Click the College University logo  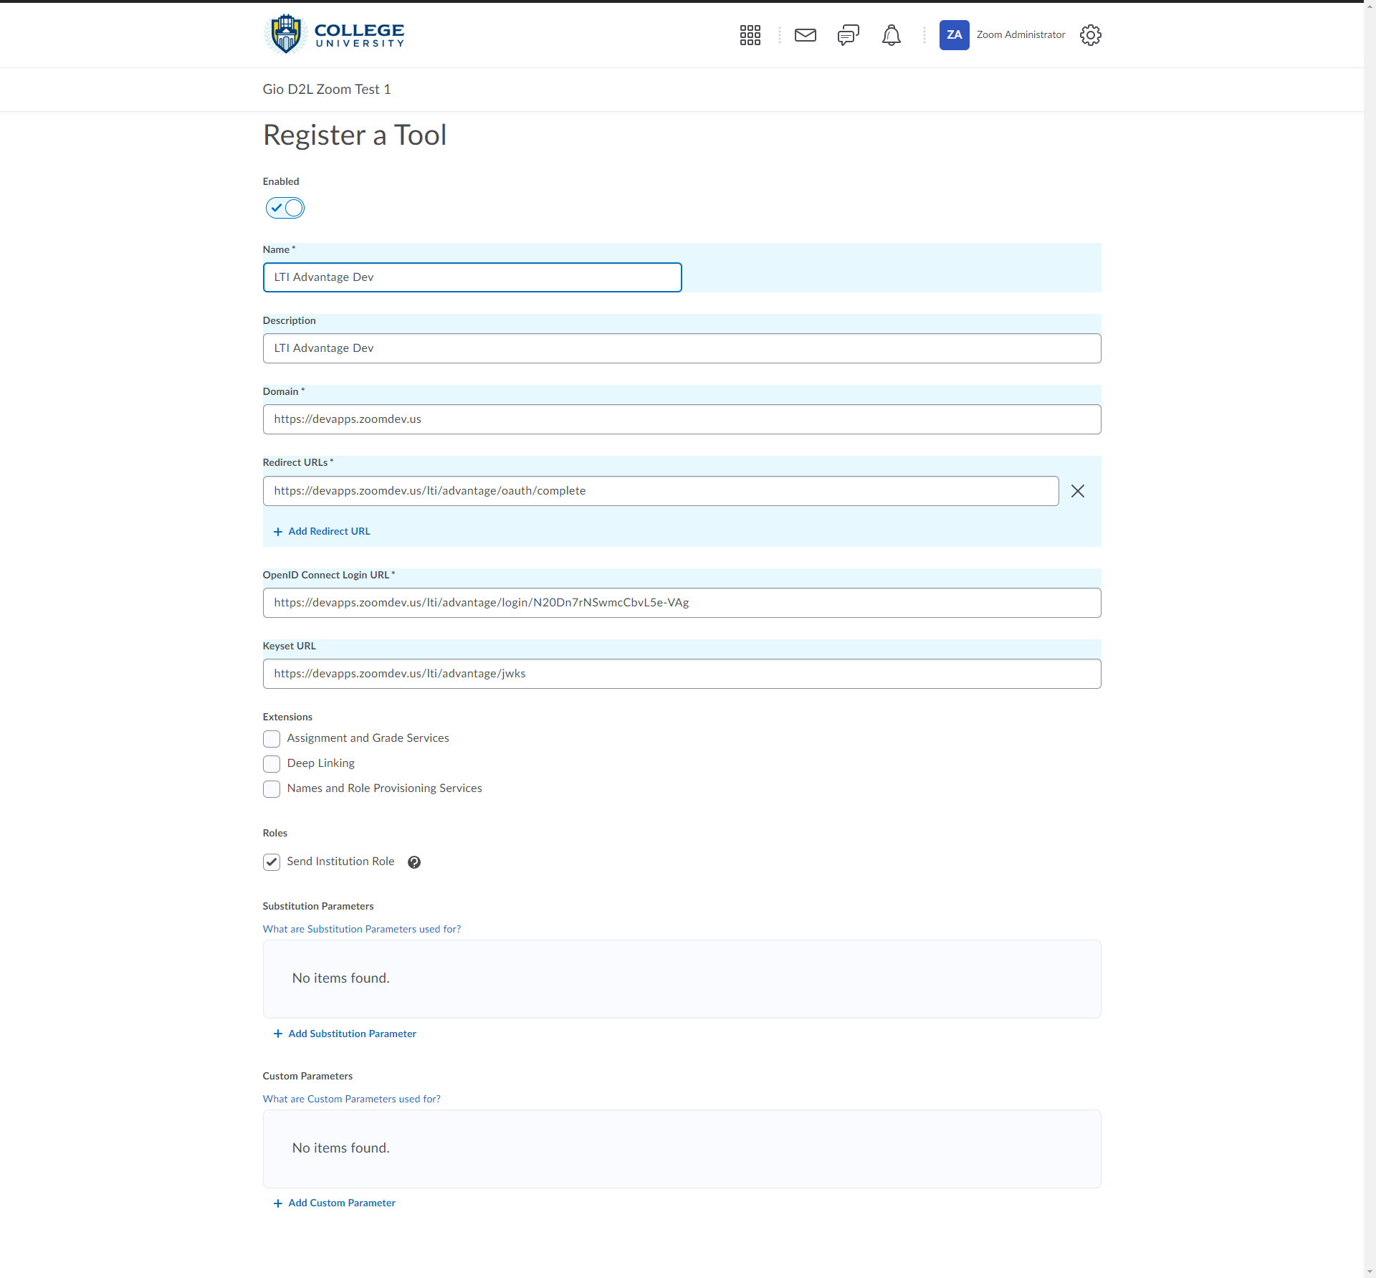coord(334,34)
